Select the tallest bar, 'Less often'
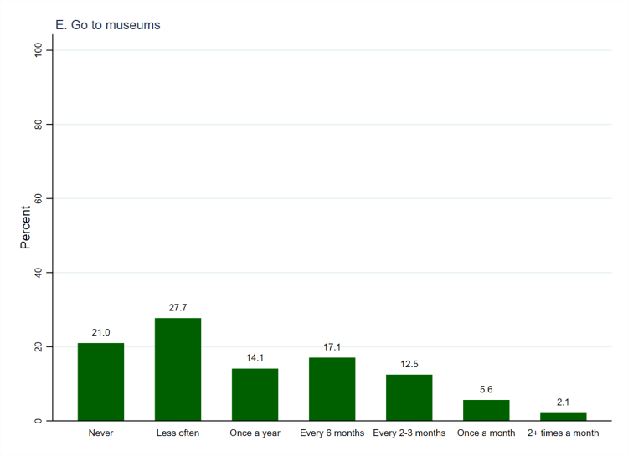Screen dimensions: 628x456 (x=178, y=369)
